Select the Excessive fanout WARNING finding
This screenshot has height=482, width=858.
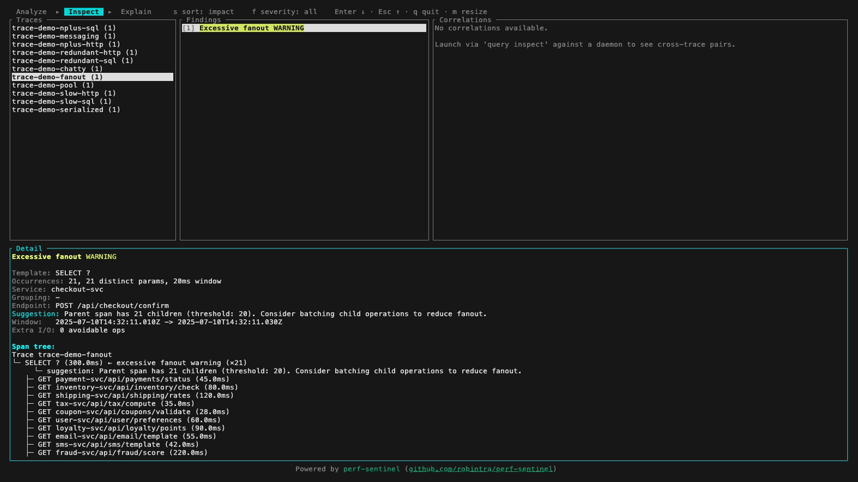[304, 28]
